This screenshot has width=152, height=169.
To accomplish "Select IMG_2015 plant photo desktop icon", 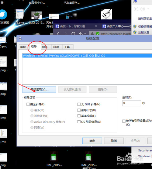I will [36, 15].
